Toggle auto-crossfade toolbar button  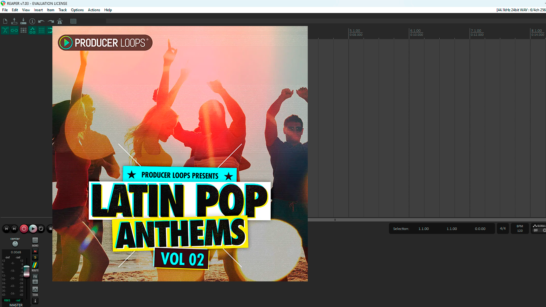coord(5,30)
